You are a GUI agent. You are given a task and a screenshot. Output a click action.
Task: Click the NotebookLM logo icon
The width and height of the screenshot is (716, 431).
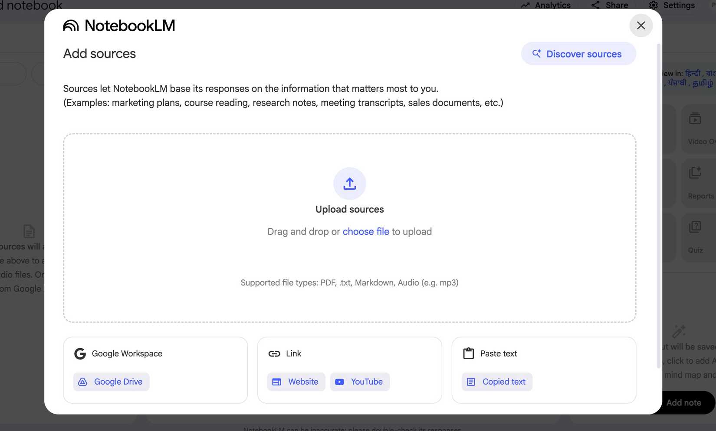pos(70,26)
